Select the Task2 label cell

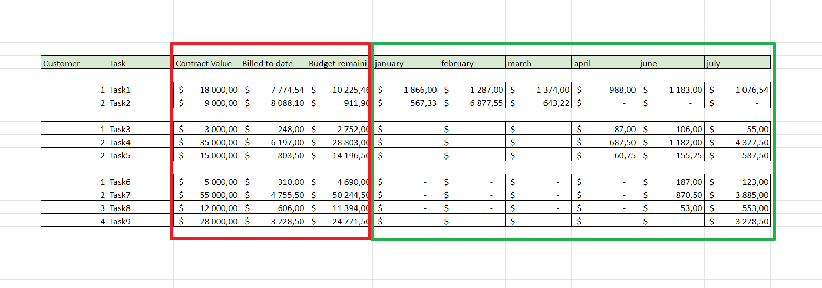point(141,102)
